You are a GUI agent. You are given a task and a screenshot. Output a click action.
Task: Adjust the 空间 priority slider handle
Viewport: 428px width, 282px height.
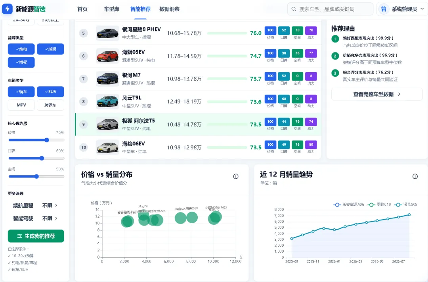(x=36, y=176)
